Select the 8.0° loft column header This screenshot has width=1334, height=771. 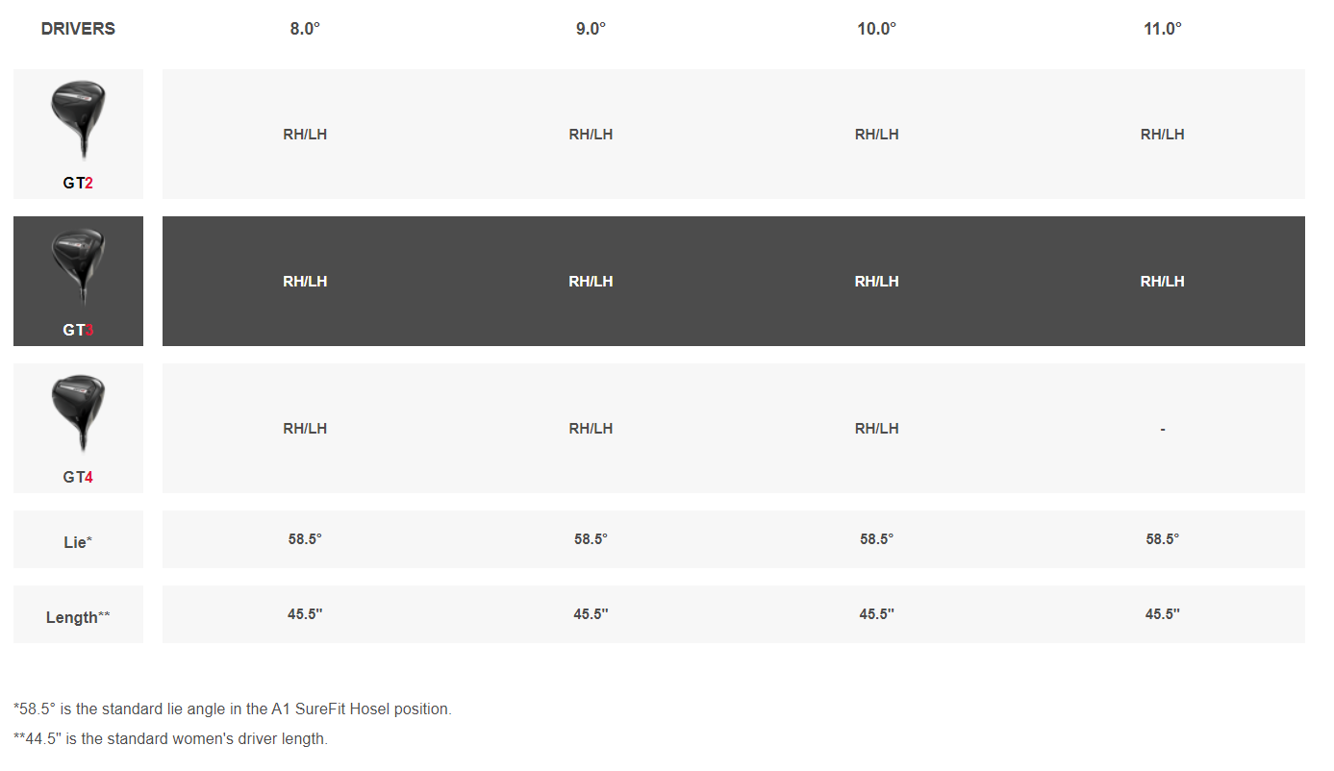tap(305, 29)
